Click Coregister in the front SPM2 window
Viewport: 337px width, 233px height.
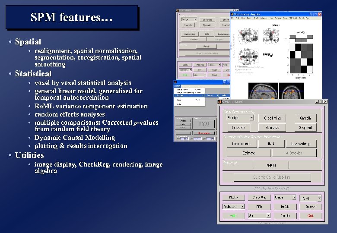click(x=239, y=127)
